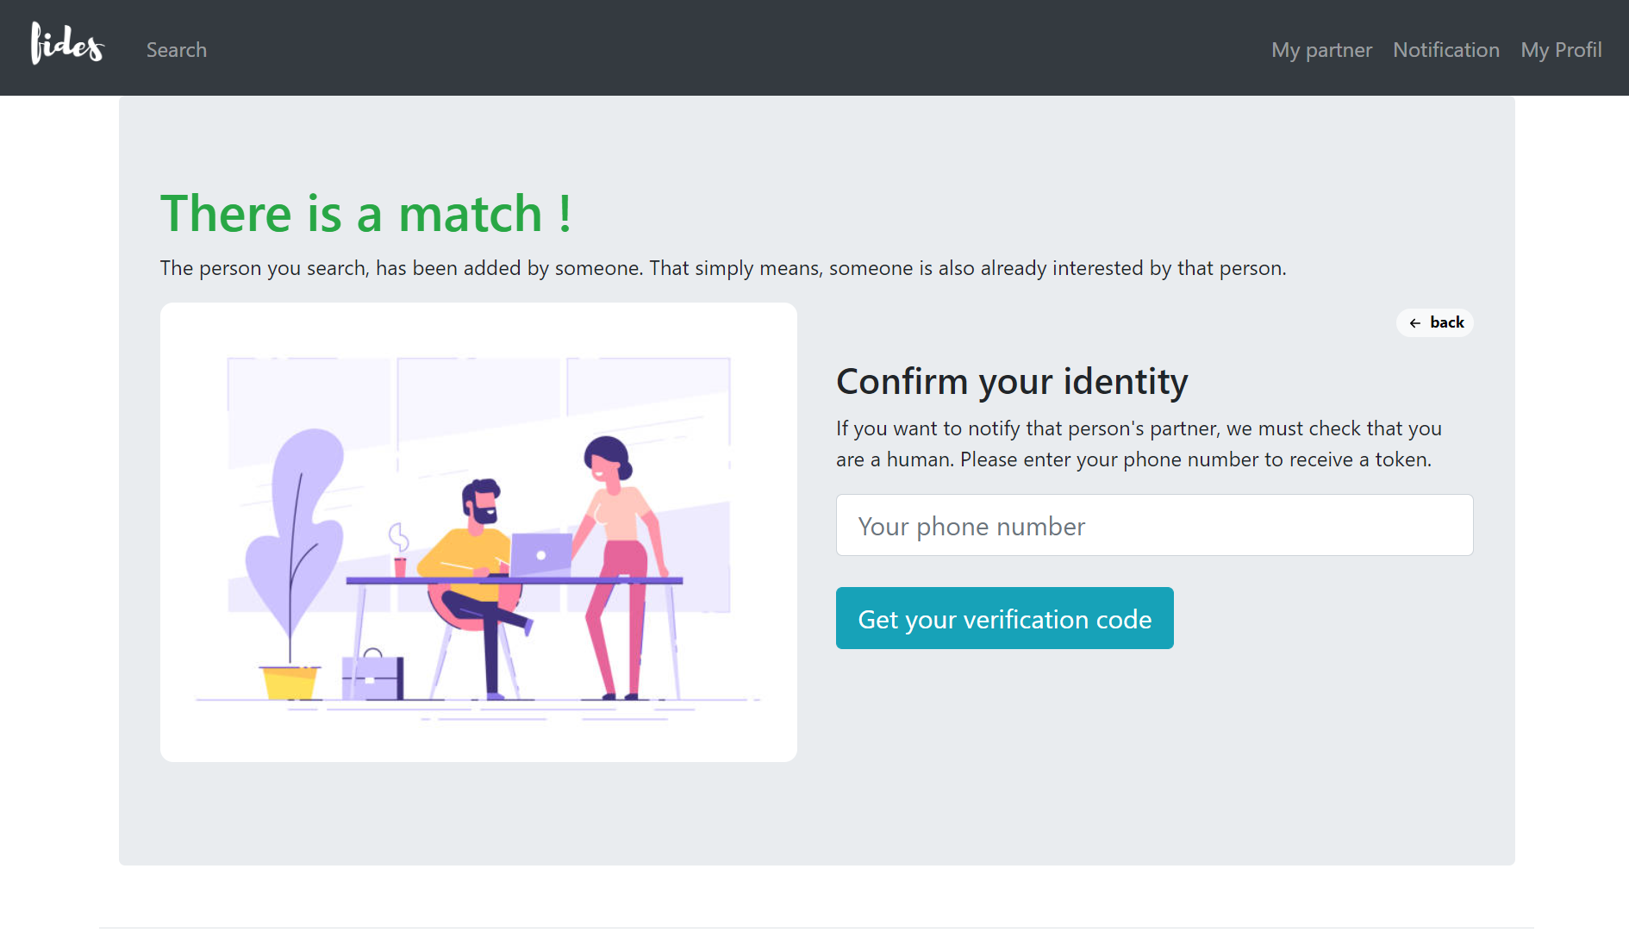
Task: Click Get your verification code button
Action: coord(1004,618)
